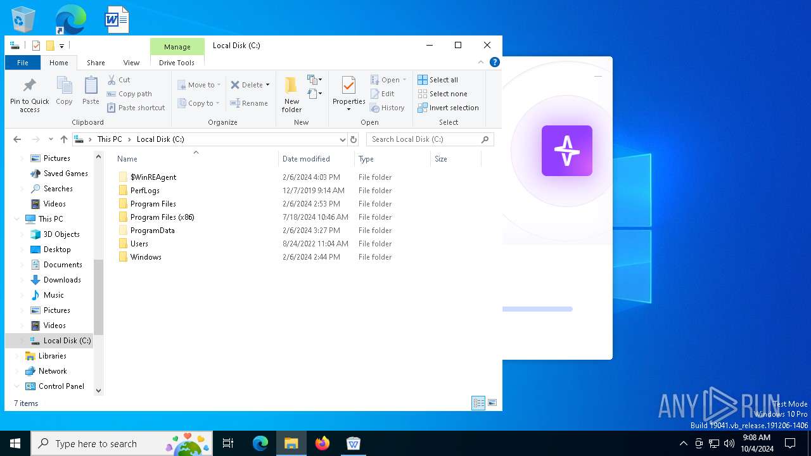
Task: Click Pin to Quick access icon
Action: pos(29,95)
